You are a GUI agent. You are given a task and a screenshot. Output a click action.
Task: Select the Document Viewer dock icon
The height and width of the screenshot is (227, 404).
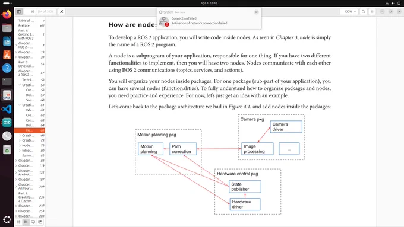pyautogui.click(x=7, y=95)
